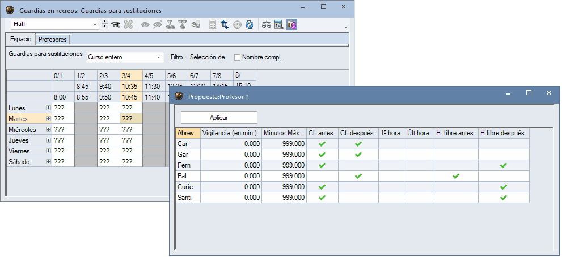Click the H.libre después checkmark for Santi
This screenshot has width=562, height=257.
504,198
